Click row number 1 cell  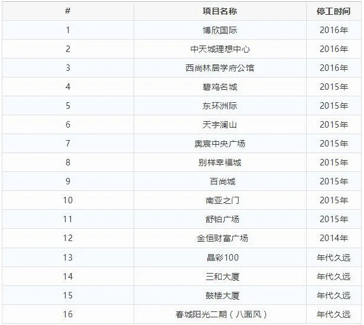pos(68,30)
